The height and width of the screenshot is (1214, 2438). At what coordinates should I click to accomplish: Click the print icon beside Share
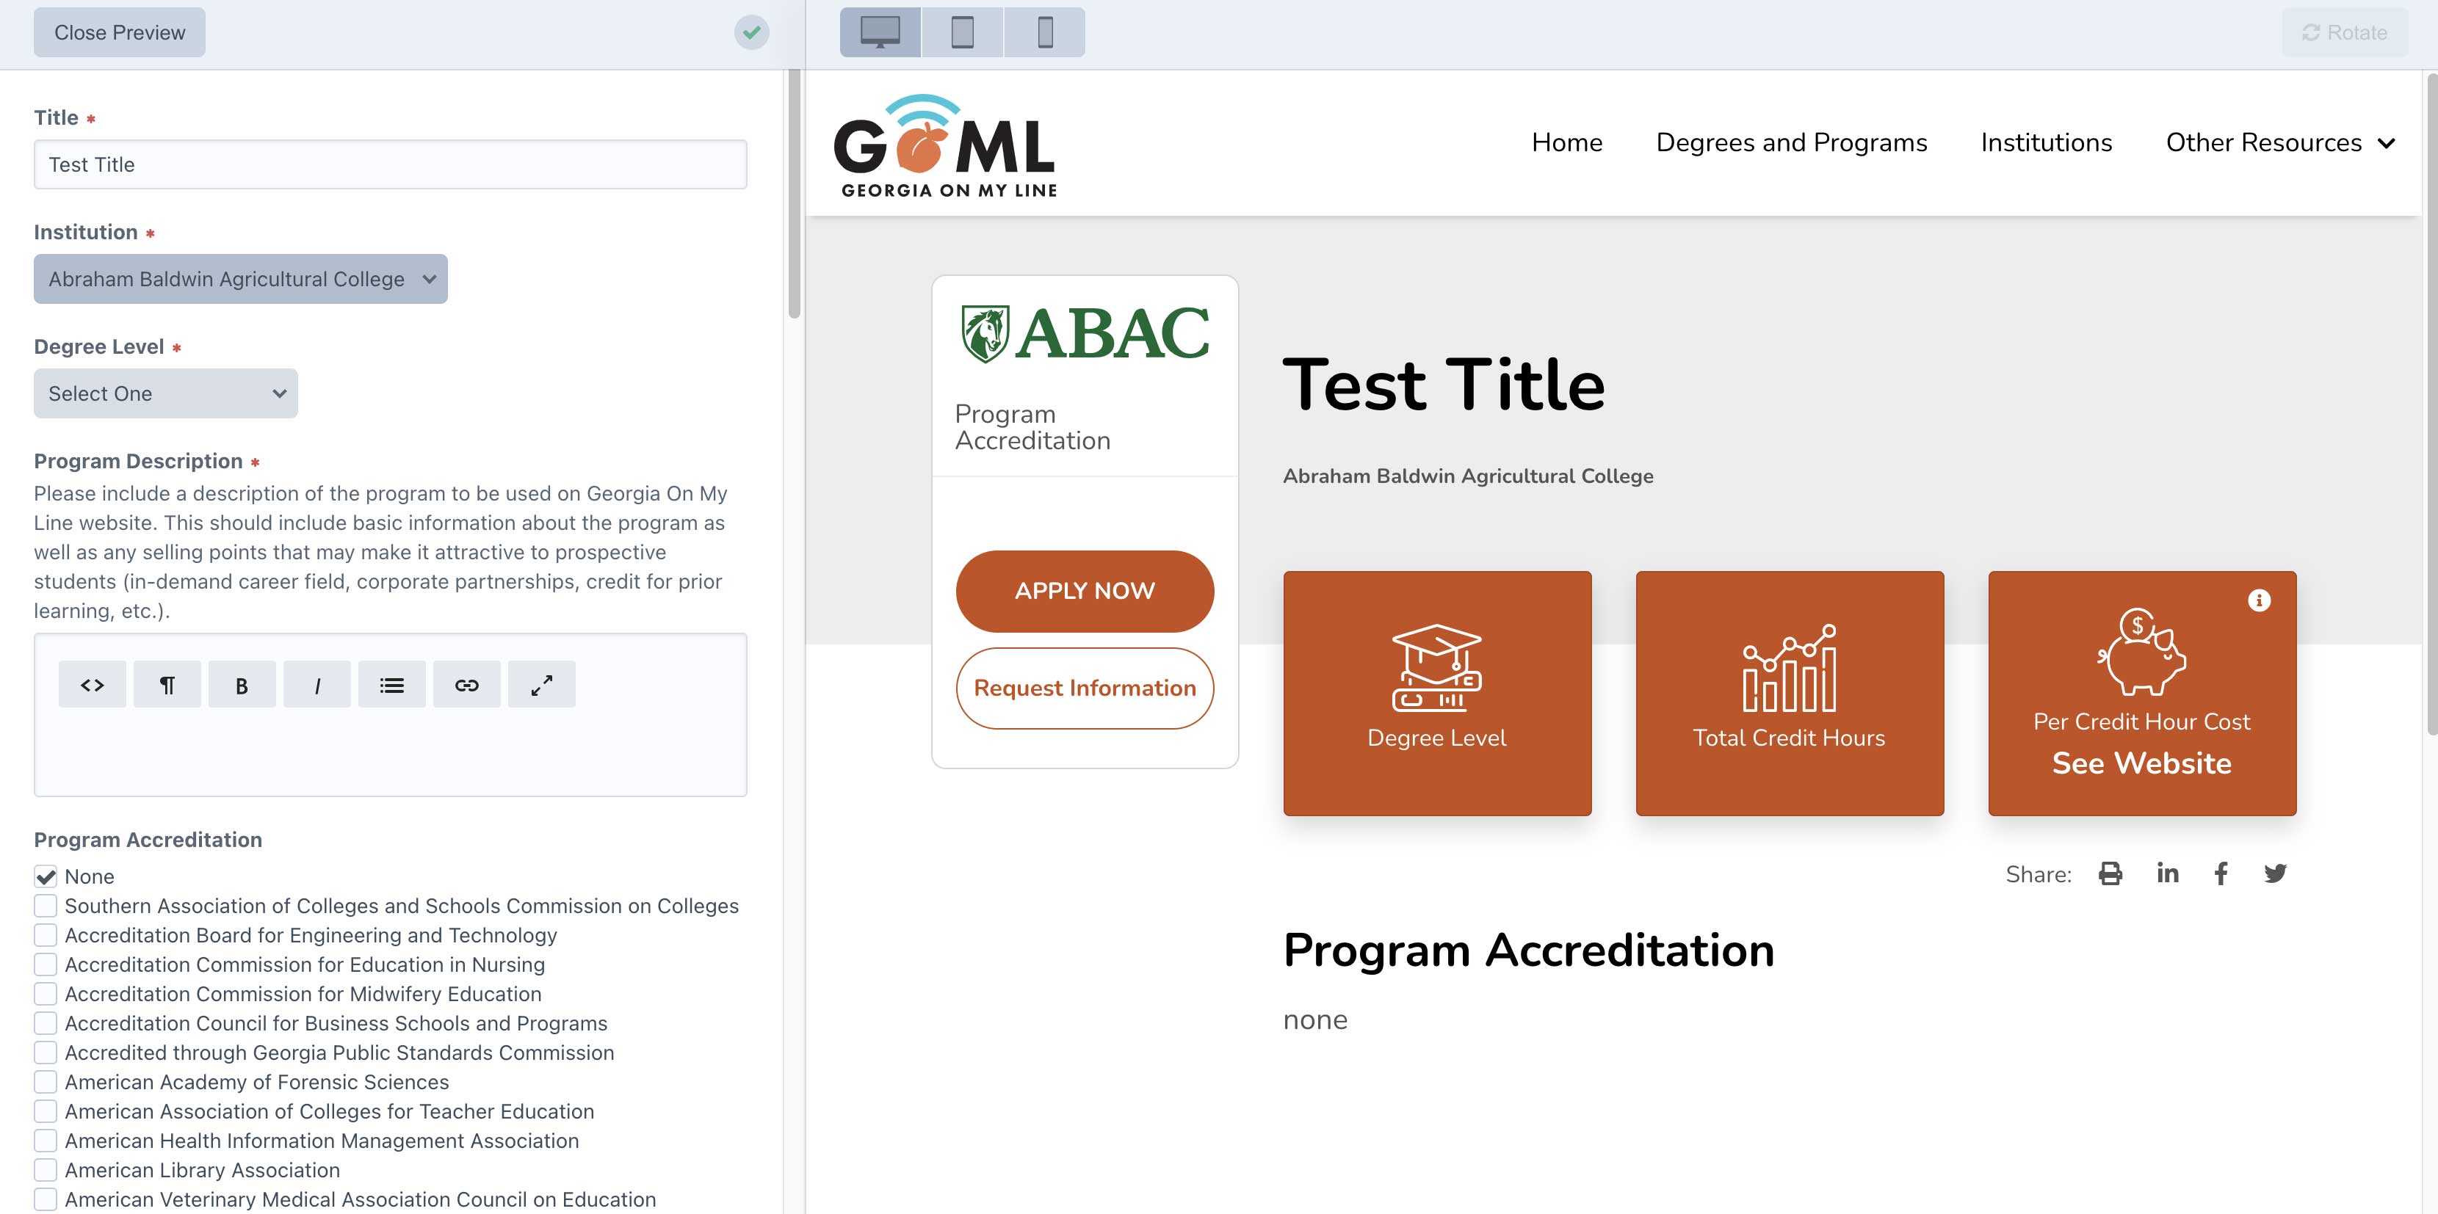click(2110, 873)
